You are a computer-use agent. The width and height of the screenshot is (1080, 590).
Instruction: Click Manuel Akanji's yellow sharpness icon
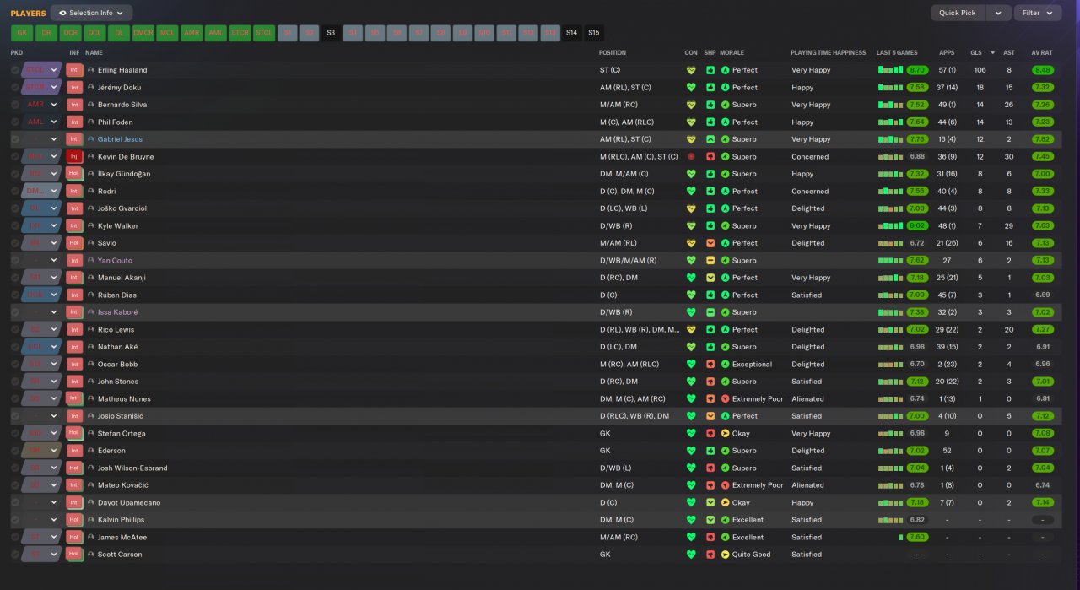click(710, 278)
